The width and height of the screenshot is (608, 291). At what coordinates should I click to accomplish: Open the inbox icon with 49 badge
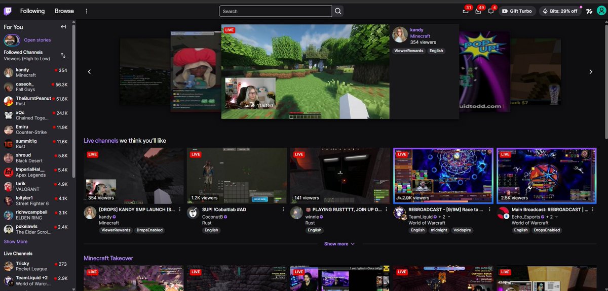point(478,11)
